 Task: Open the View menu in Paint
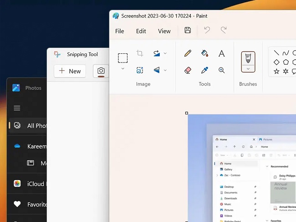click(164, 31)
